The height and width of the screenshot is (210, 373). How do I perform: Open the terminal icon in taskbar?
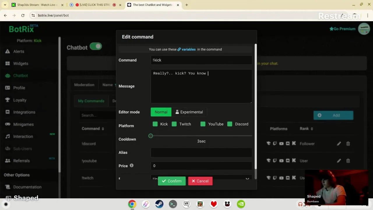click(173, 204)
